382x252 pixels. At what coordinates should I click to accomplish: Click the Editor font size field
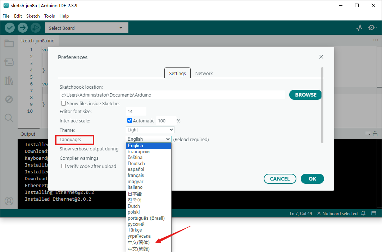136,111
